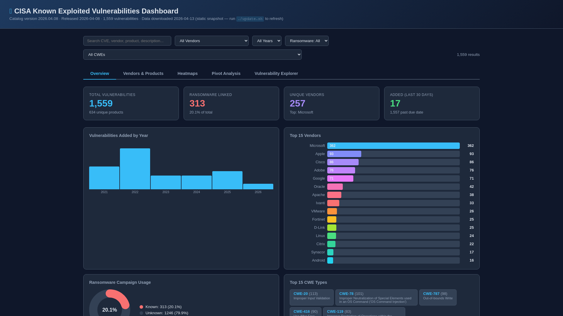The height and width of the screenshot is (316, 563).
Task: Open the All Vendors dropdown
Action: pos(211,41)
